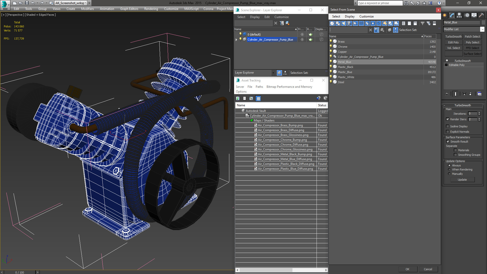Toggle visibility of Metal_Blue material
Screen dimensions: 487x274
tap(331, 62)
